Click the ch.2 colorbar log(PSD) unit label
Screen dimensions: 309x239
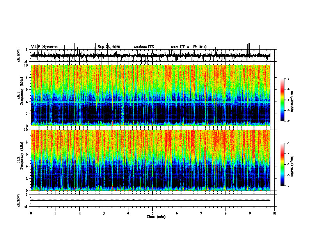click(x=292, y=166)
